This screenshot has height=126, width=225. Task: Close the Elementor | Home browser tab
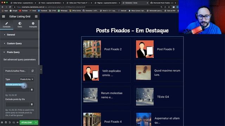coord(147,3)
